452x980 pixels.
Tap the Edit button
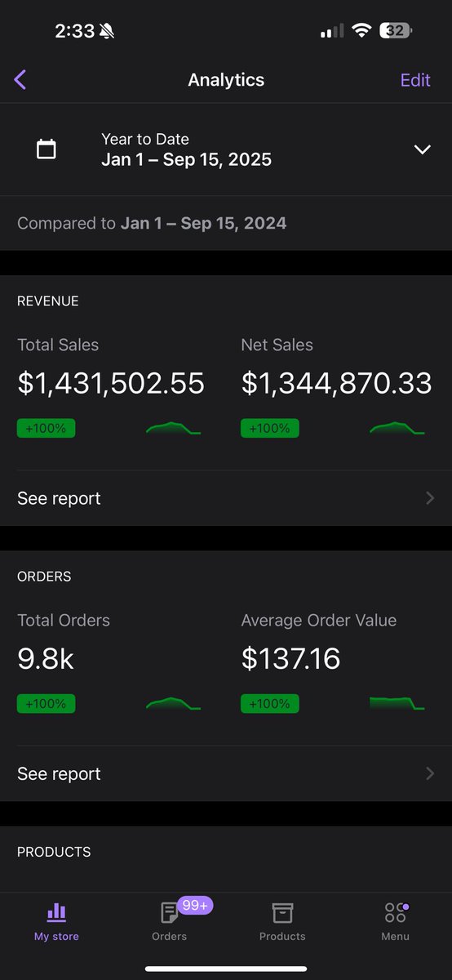click(415, 80)
